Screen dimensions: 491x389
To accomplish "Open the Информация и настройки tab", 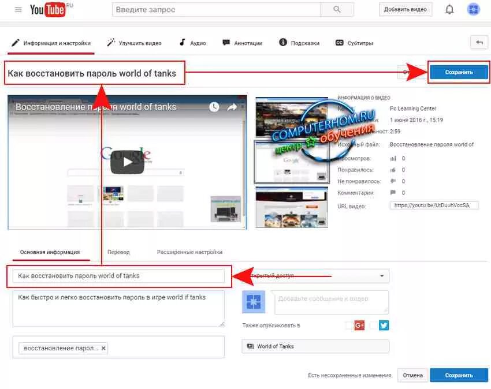I will tap(51, 43).
